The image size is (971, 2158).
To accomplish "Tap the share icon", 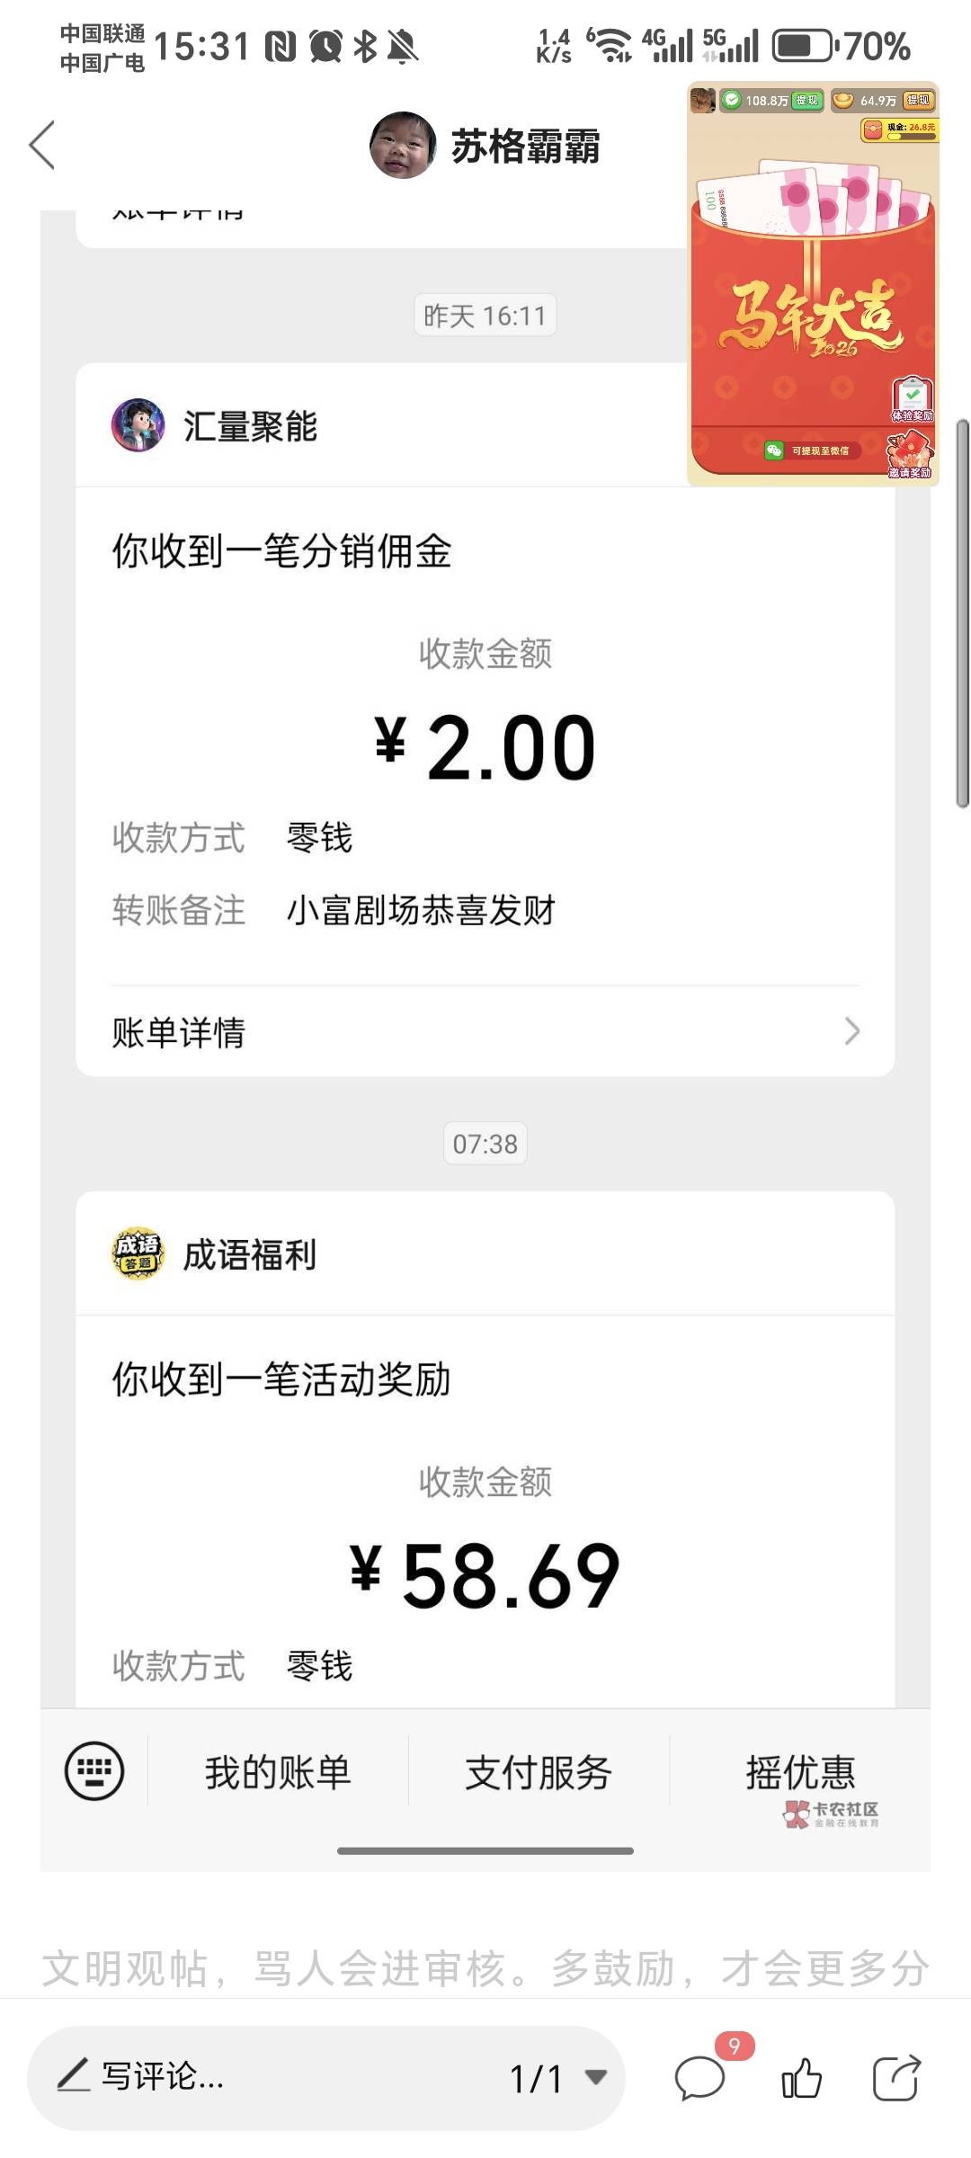I will coord(896,2077).
